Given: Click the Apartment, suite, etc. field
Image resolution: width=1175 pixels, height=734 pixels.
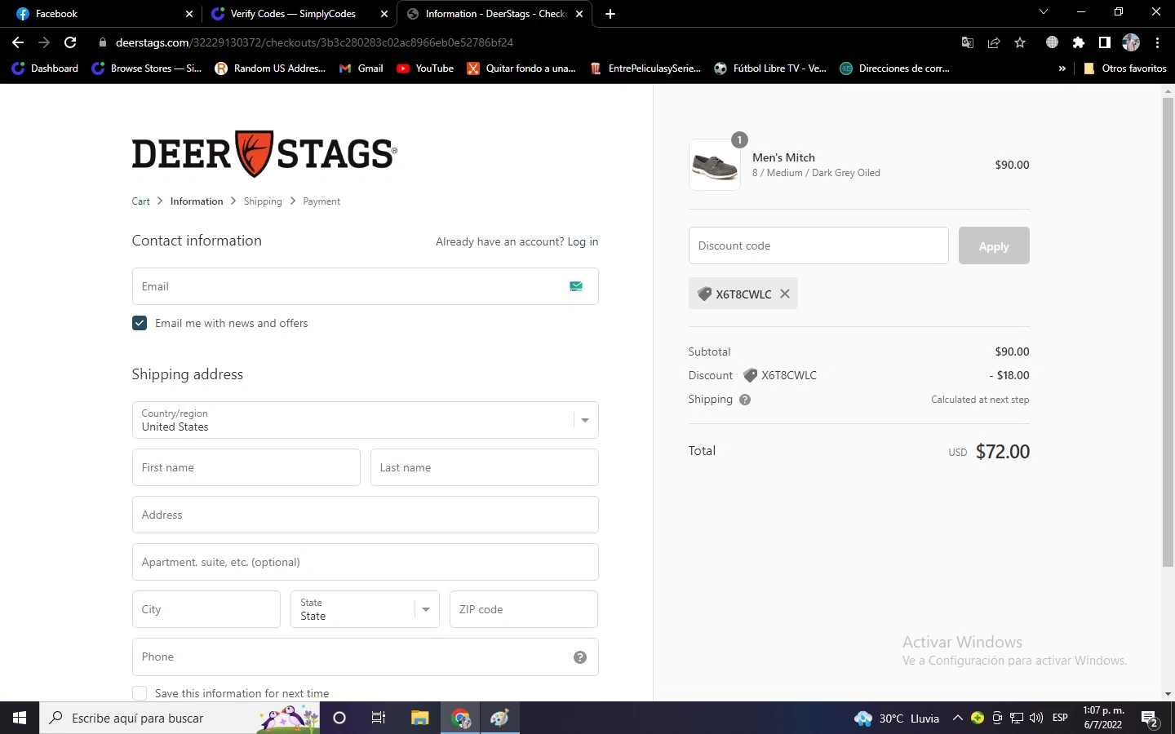Looking at the screenshot, I should tap(365, 562).
